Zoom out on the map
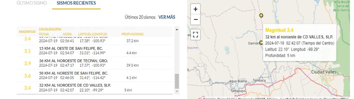This screenshot has height=99, width=354. (196, 19)
